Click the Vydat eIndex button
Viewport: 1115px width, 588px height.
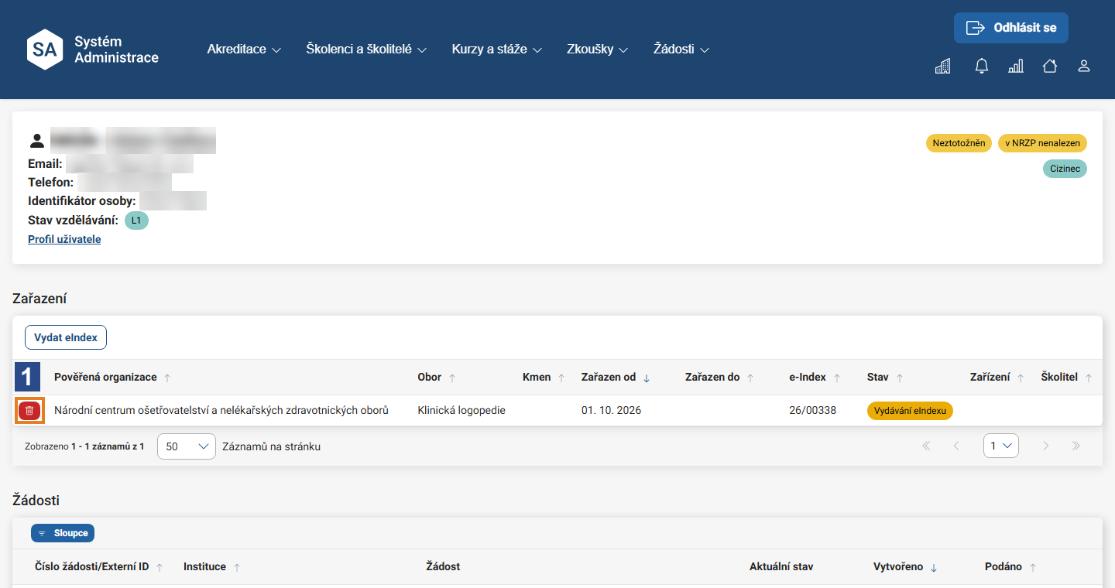[66, 338]
